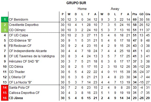Click the green position 1 cell
Image resolution: width=151 pixels, height=102 pixels.
(5, 19)
